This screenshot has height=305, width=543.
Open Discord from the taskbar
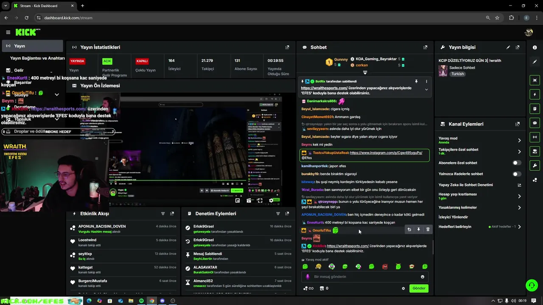point(162,301)
